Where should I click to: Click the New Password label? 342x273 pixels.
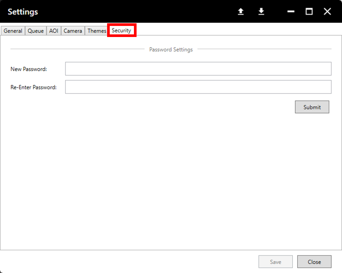pyautogui.click(x=29, y=69)
